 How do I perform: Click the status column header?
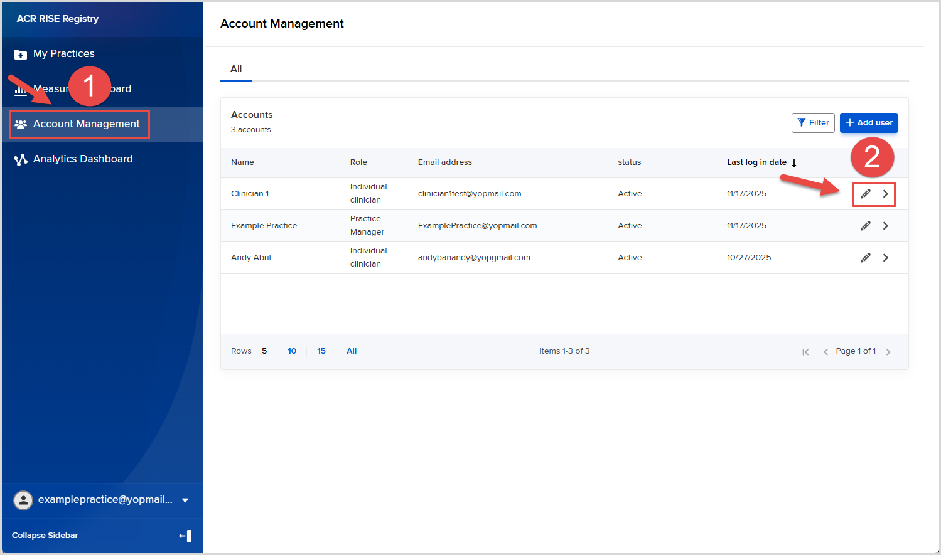(x=629, y=162)
